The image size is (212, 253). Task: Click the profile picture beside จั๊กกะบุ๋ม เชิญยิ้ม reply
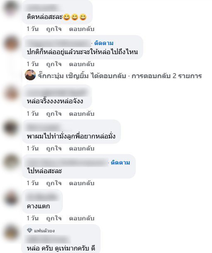(x=30, y=75)
